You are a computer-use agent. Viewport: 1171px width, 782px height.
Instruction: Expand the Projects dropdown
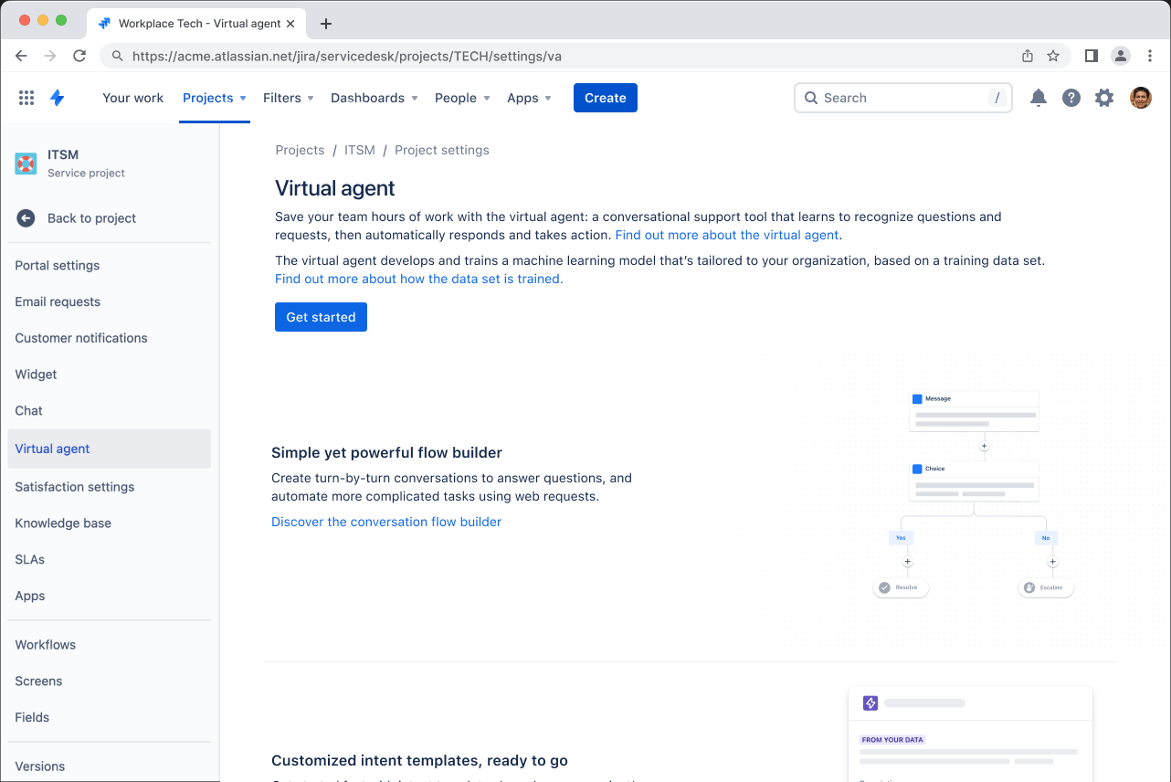[214, 97]
